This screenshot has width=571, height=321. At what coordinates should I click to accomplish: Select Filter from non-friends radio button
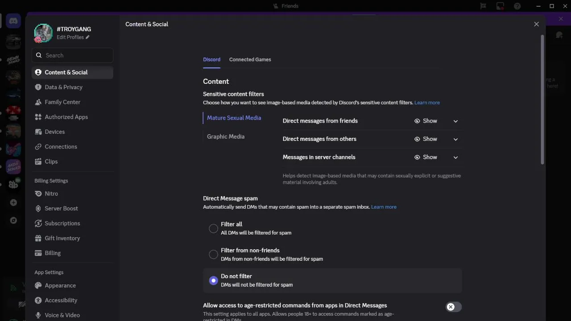tap(214, 254)
